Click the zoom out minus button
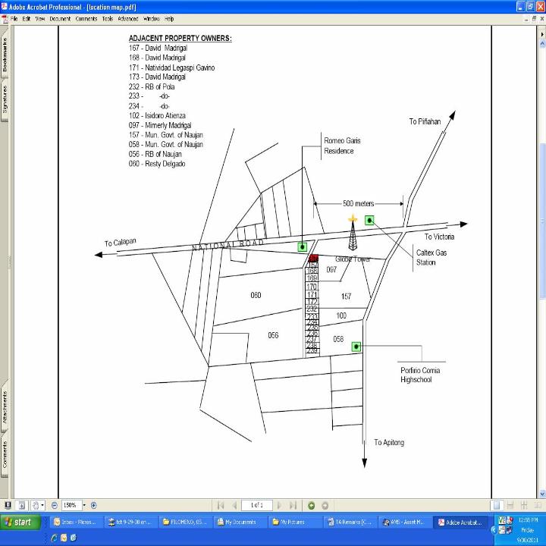Screen dimensions: 546x546 click(x=55, y=505)
